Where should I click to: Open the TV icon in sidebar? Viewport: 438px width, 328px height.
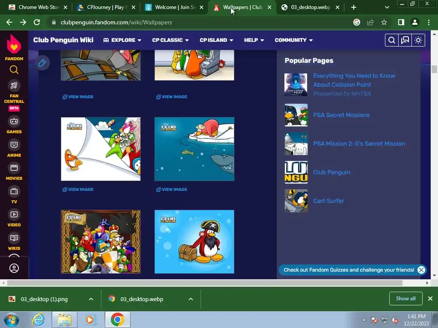coord(14,191)
